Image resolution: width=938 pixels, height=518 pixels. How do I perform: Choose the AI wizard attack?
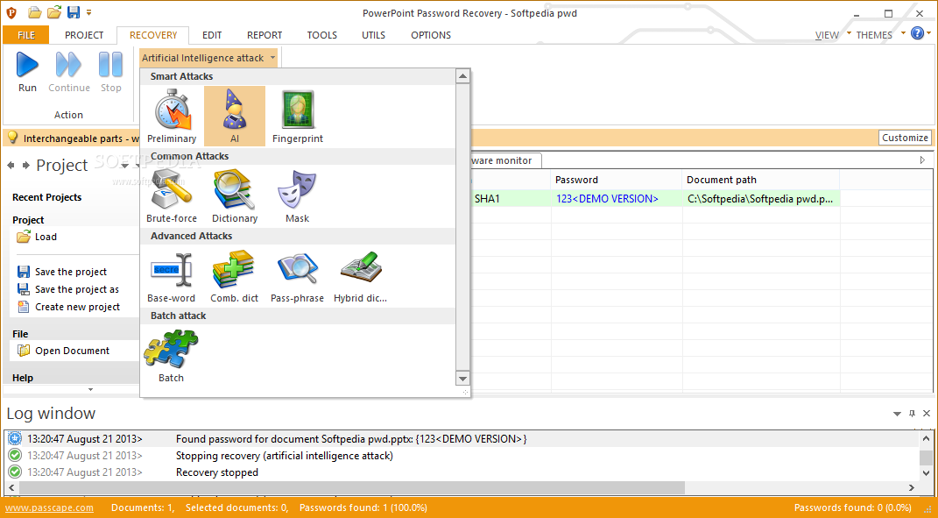tap(235, 117)
